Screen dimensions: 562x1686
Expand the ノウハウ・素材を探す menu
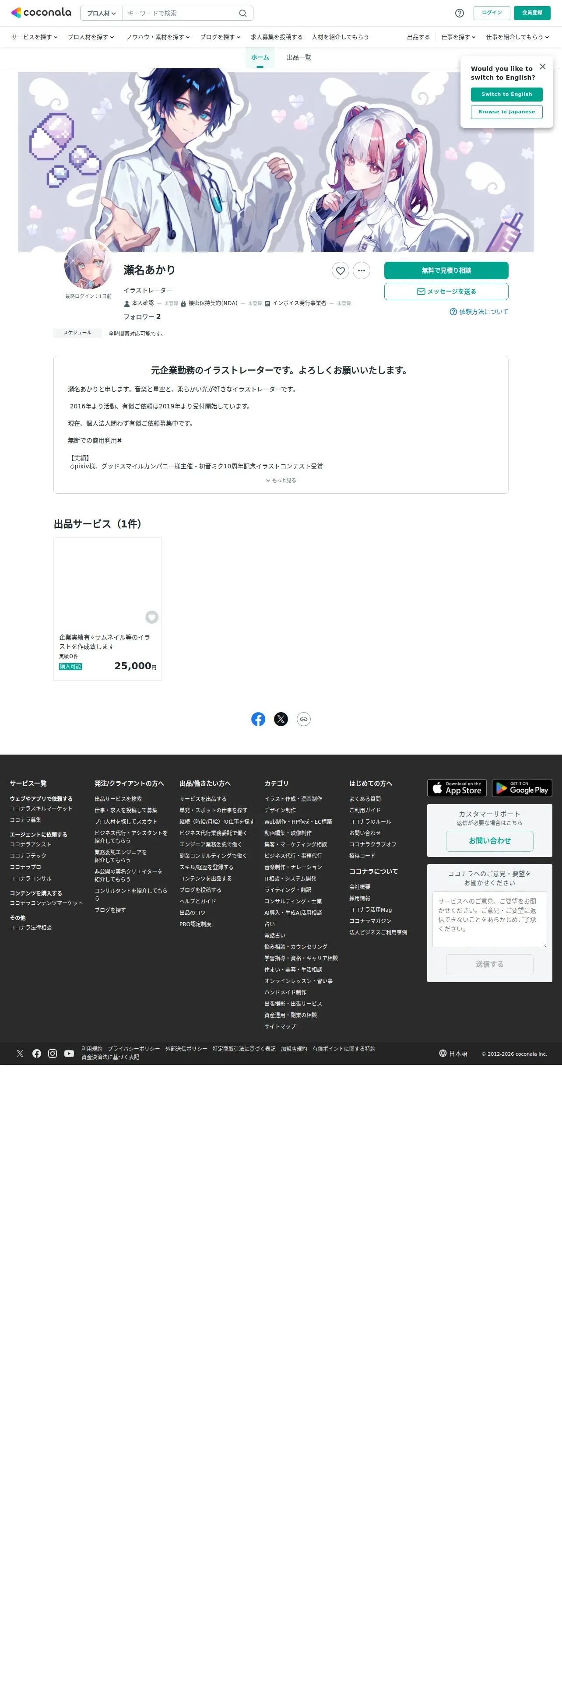click(158, 37)
